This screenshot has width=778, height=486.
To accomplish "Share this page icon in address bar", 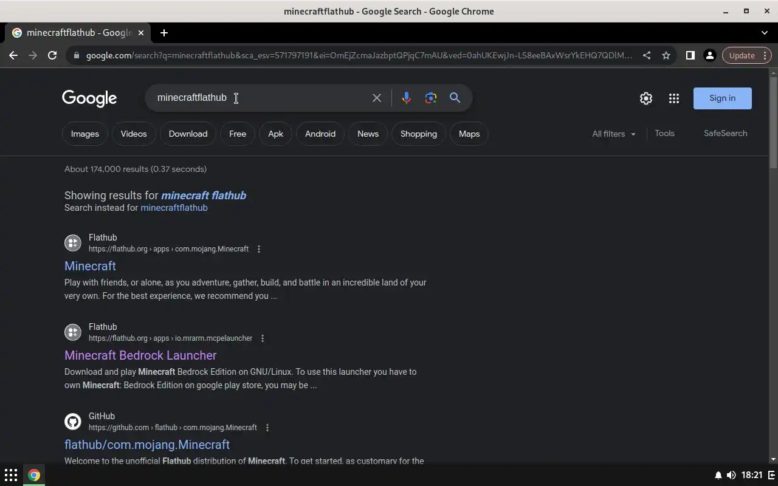I will click(x=647, y=55).
